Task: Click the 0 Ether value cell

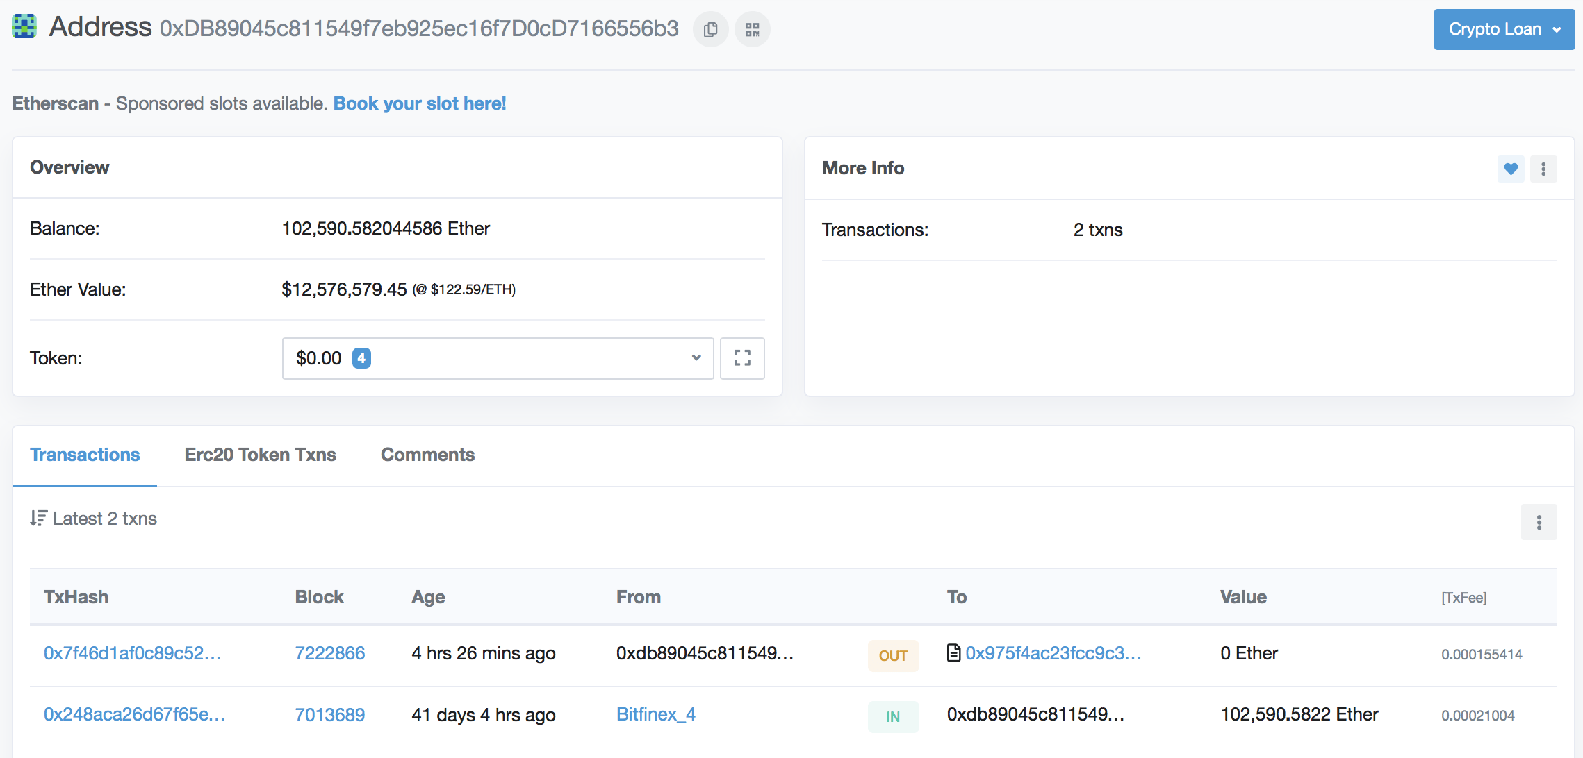Action: (x=1249, y=653)
